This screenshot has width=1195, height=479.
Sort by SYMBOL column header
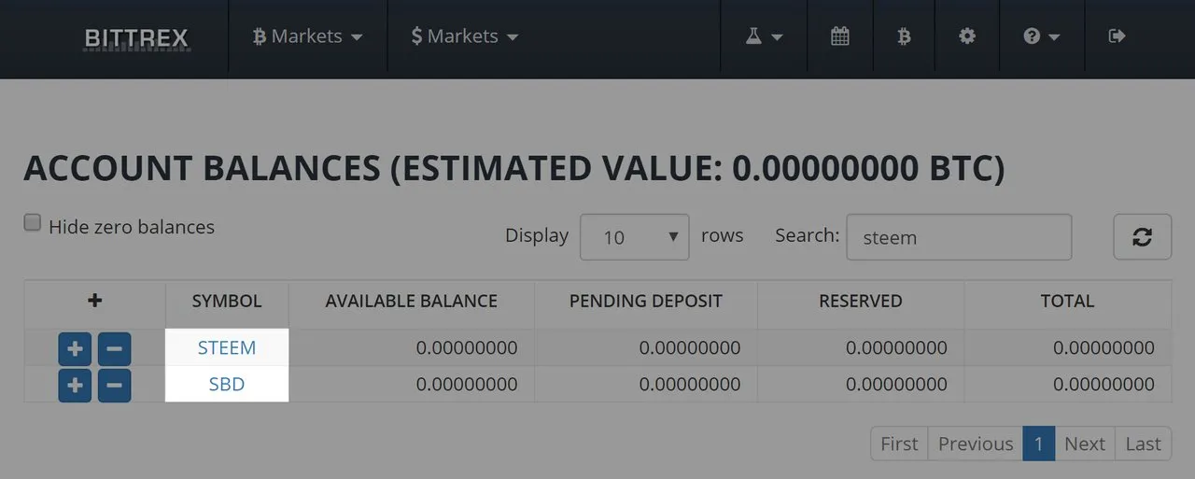[227, 301]
